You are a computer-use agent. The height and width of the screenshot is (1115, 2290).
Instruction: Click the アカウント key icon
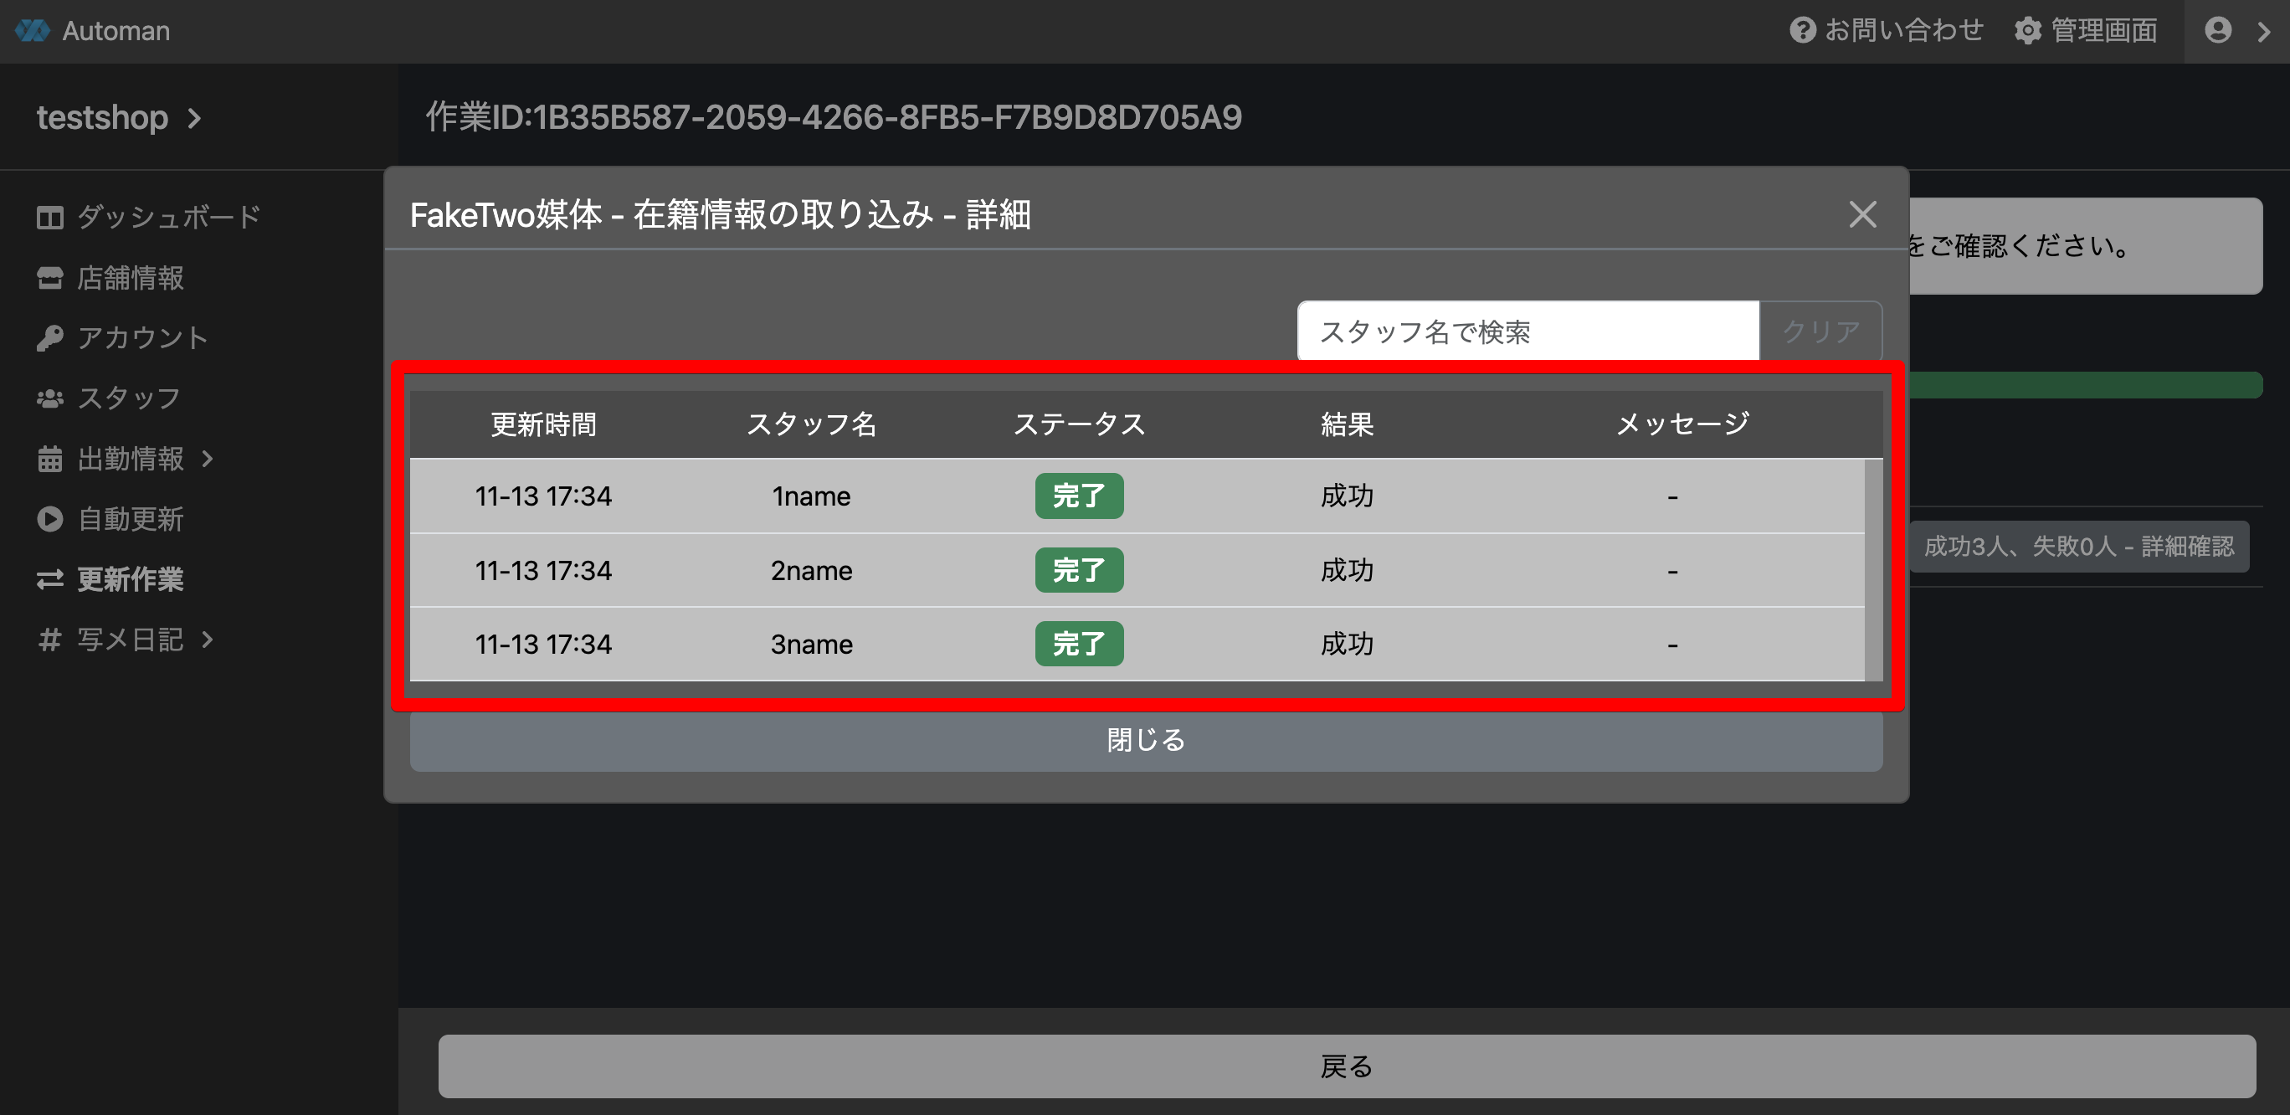click(x=49, y=338)
